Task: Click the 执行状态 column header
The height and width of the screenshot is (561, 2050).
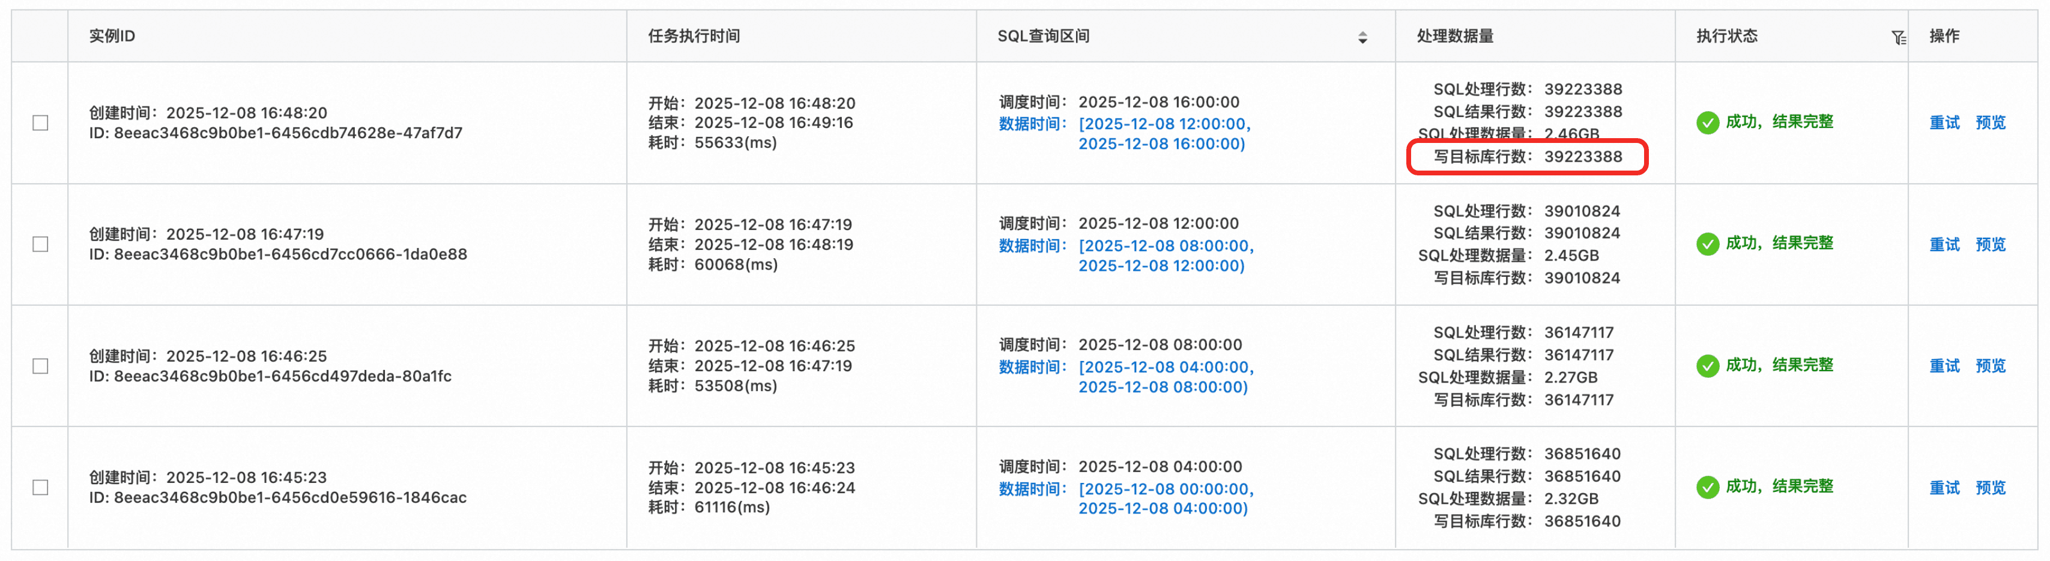Action: pos(1726,36)
